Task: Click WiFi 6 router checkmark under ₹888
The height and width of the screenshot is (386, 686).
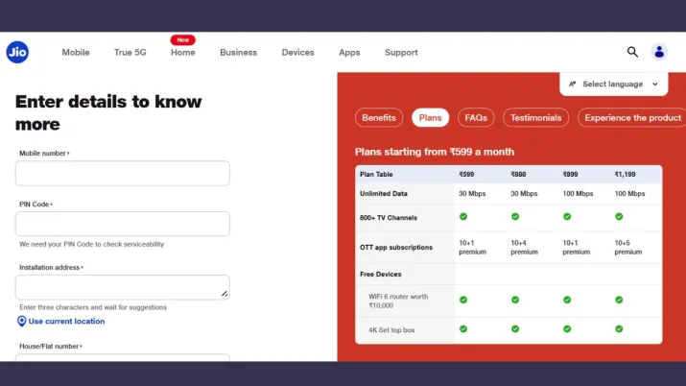Action: 515,300
